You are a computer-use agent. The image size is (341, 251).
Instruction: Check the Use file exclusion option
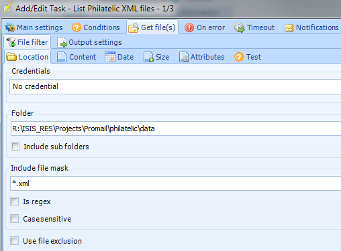(15, 241)
